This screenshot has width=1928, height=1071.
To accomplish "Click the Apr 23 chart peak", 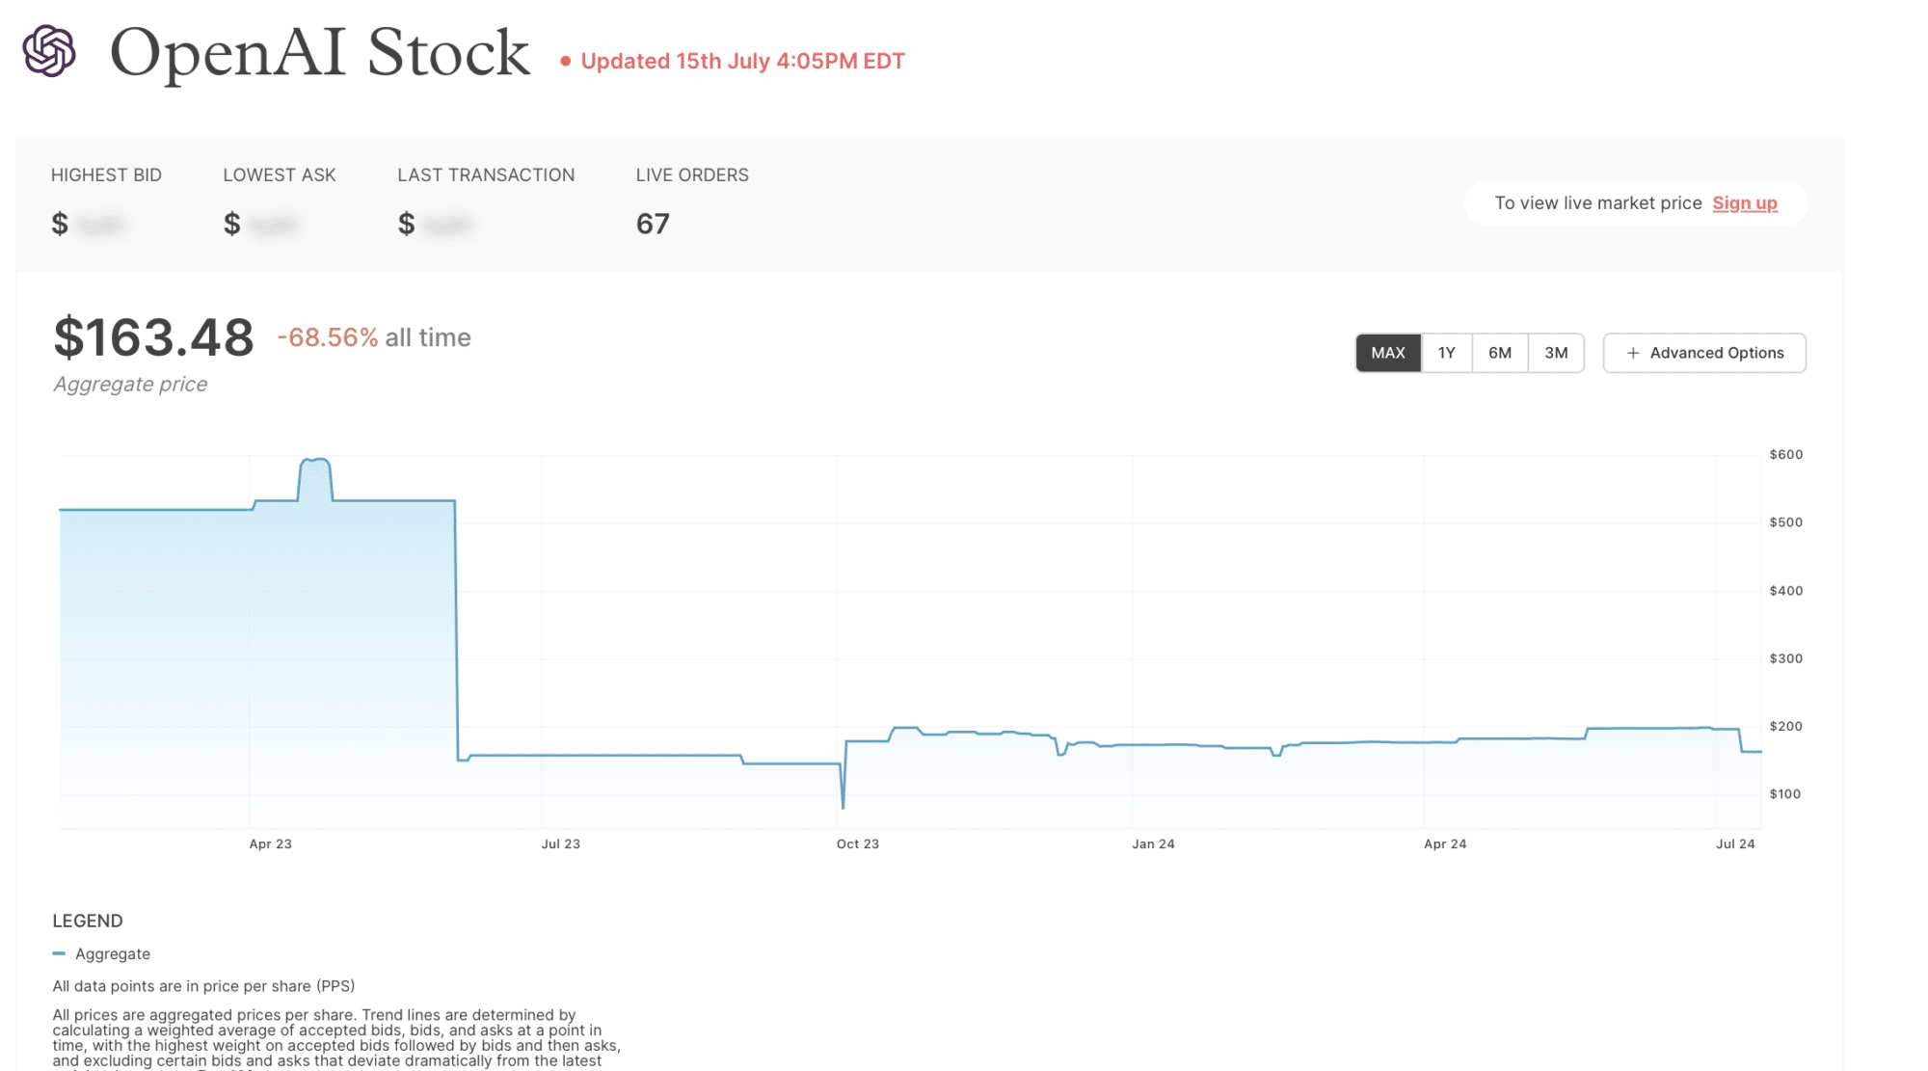I will tap(315, 461).
